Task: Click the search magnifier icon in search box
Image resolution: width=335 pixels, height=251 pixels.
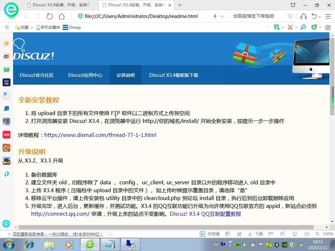Action: click(290, 16)
